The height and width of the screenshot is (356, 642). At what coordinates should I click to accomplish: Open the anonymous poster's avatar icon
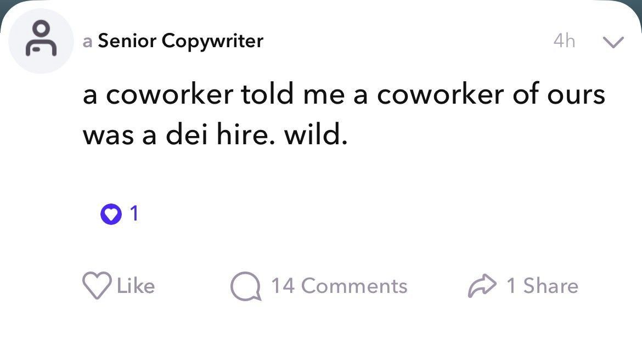41,41
